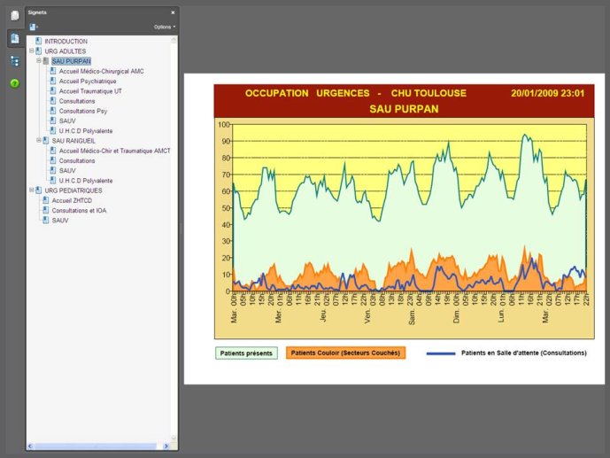Viewport: 610px width, 458px height.
Task: Select the Bookmarks panel icon in sidebar
Action: (x=15, y=38)
